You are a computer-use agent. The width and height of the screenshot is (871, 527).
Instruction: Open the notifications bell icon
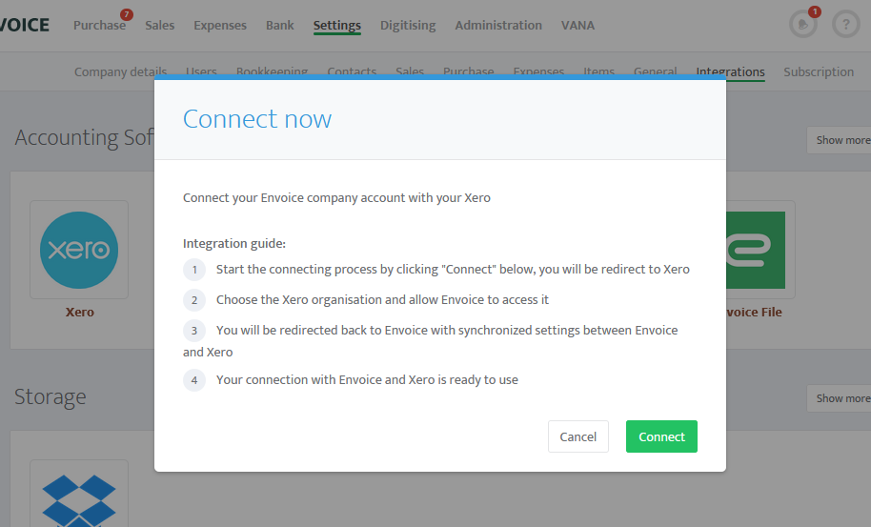click(x=802, y=25)
